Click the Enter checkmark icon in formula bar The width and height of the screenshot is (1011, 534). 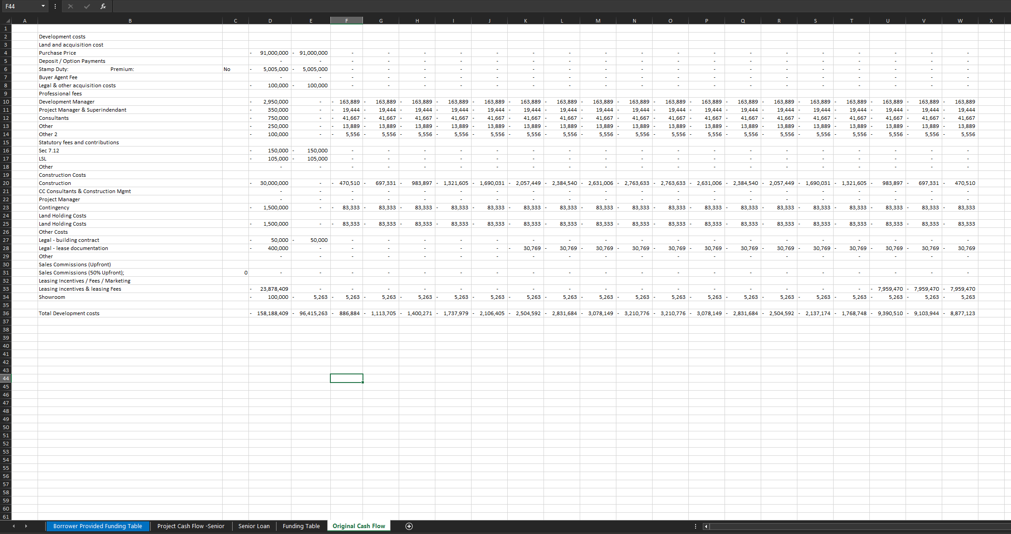(87, 6)
